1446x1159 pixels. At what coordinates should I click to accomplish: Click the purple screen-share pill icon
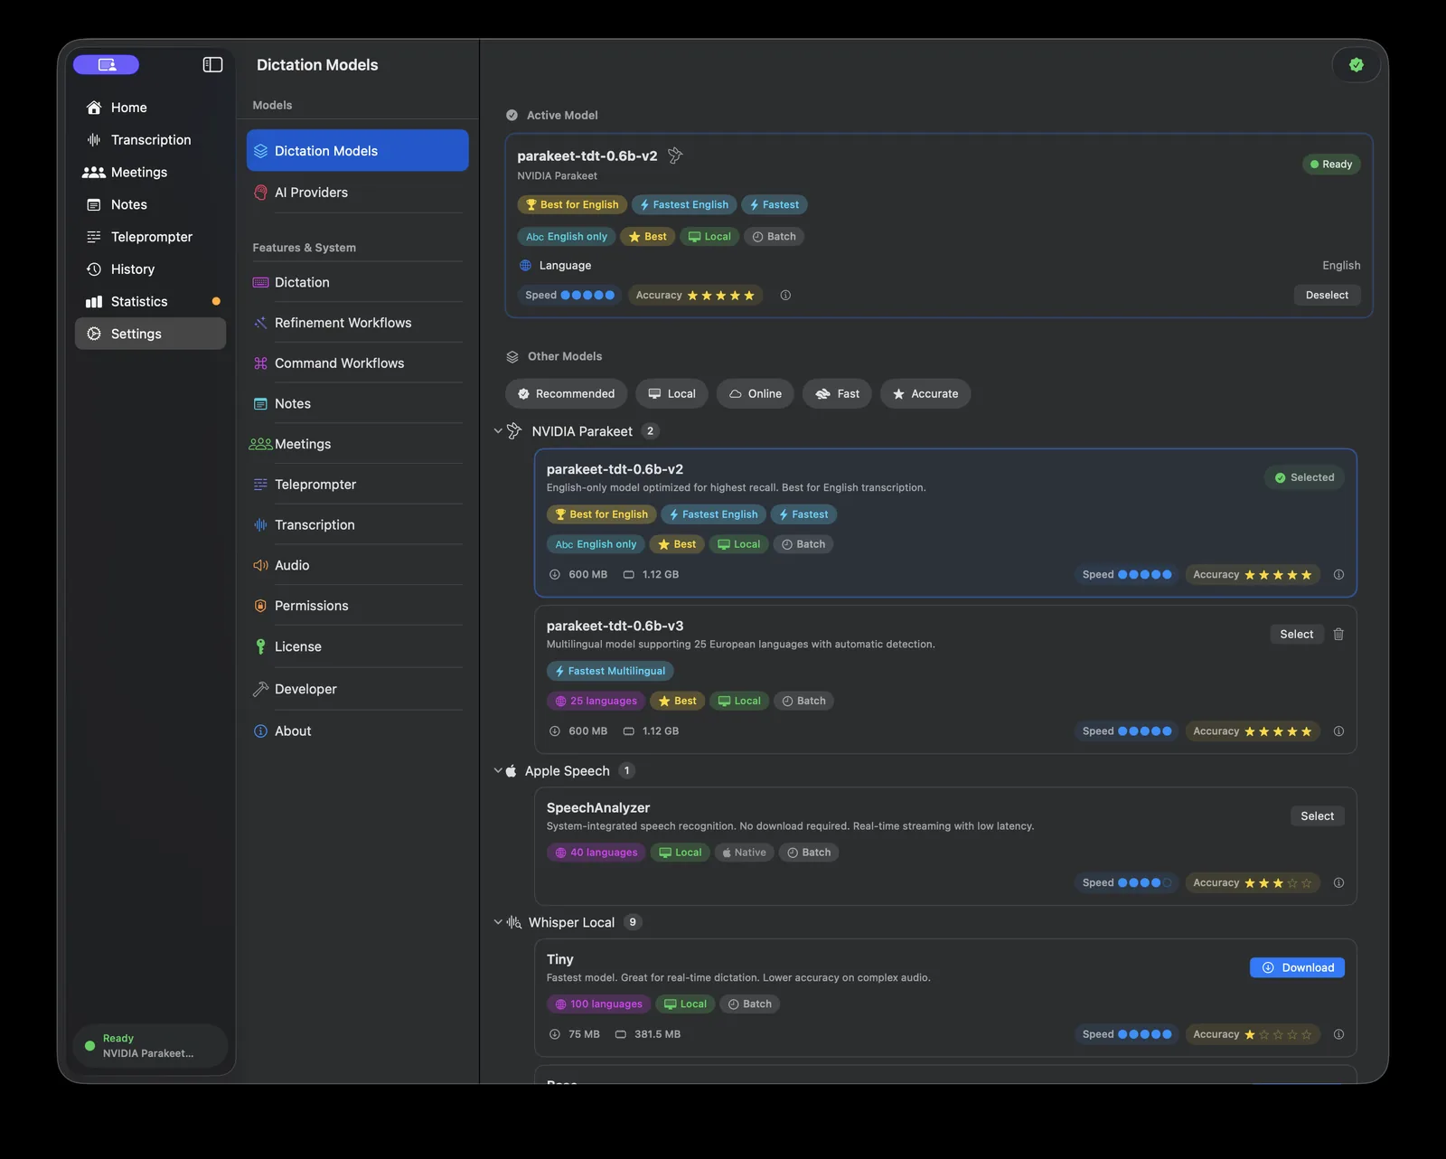tap(107, 64)
